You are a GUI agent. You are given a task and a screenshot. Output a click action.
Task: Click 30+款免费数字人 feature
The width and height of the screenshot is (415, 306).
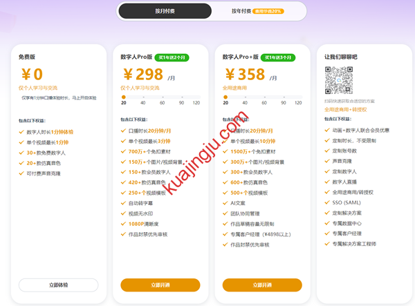[46, 153]
